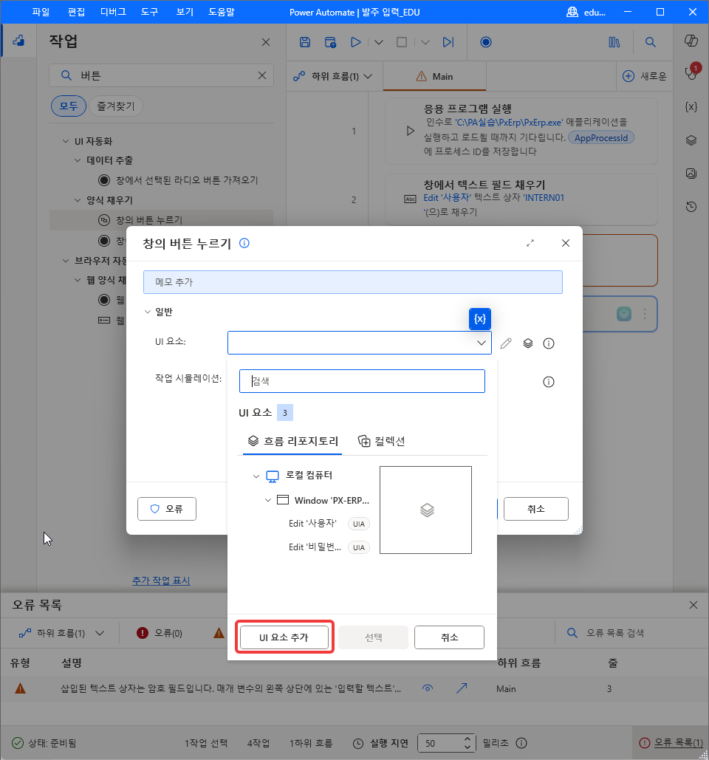The width and height of the screenshot is (709, 760).
Task: Open the 추가 작업 표시 link
Action: pyautogui.click(x=161, y=581)
